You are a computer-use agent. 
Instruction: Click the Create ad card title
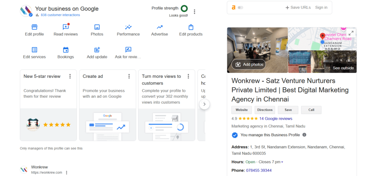click(x=93, y=76)
